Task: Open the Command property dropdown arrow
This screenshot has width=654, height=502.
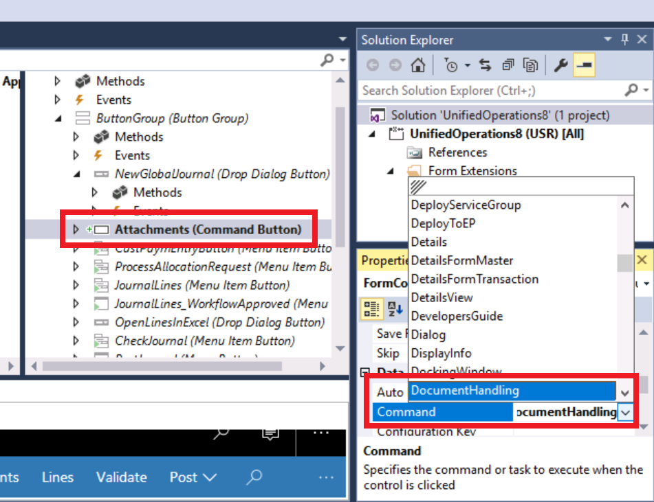Action: point(624,413)
